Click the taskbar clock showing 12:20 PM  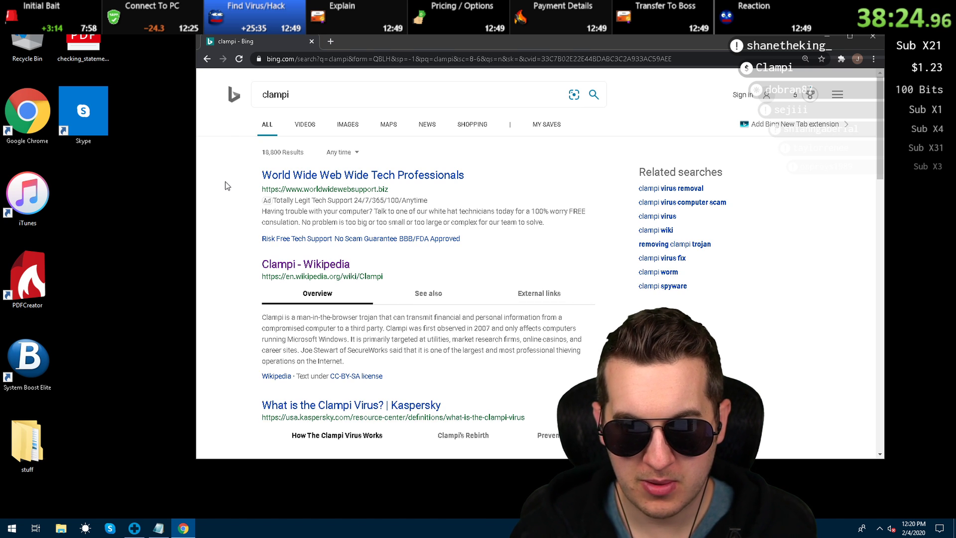tap(914, 528)
